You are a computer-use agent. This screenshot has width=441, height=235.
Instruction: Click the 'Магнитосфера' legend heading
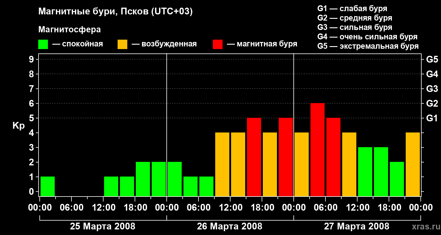click(69, 30)
